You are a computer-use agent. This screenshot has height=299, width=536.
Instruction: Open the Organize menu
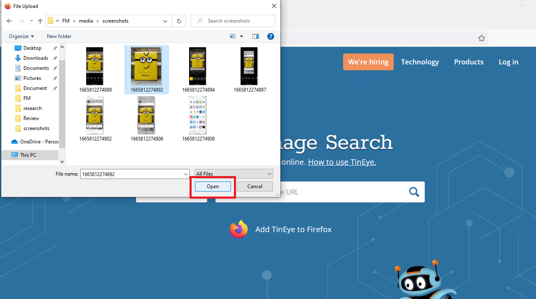click(21, 36)
